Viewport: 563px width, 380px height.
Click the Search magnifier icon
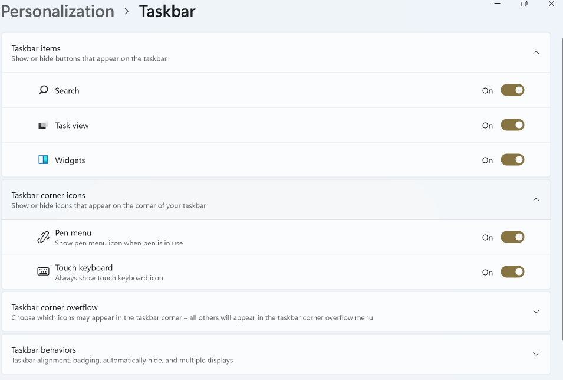[x=43, y=90]
